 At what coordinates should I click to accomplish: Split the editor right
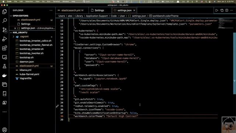(227, 10)
